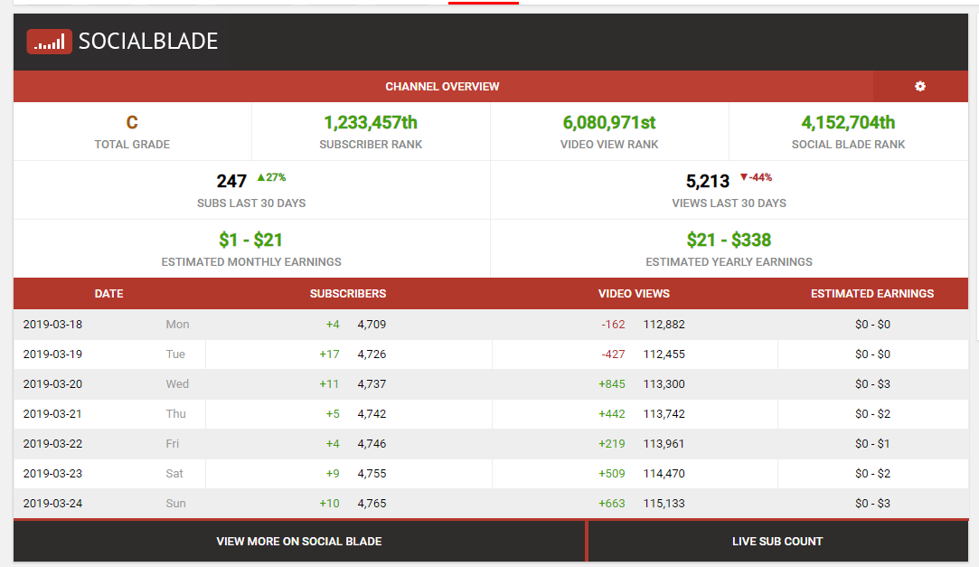Open settings via the gear icon
Viewport: 979px width, 567px height.
tap(920, 86)
